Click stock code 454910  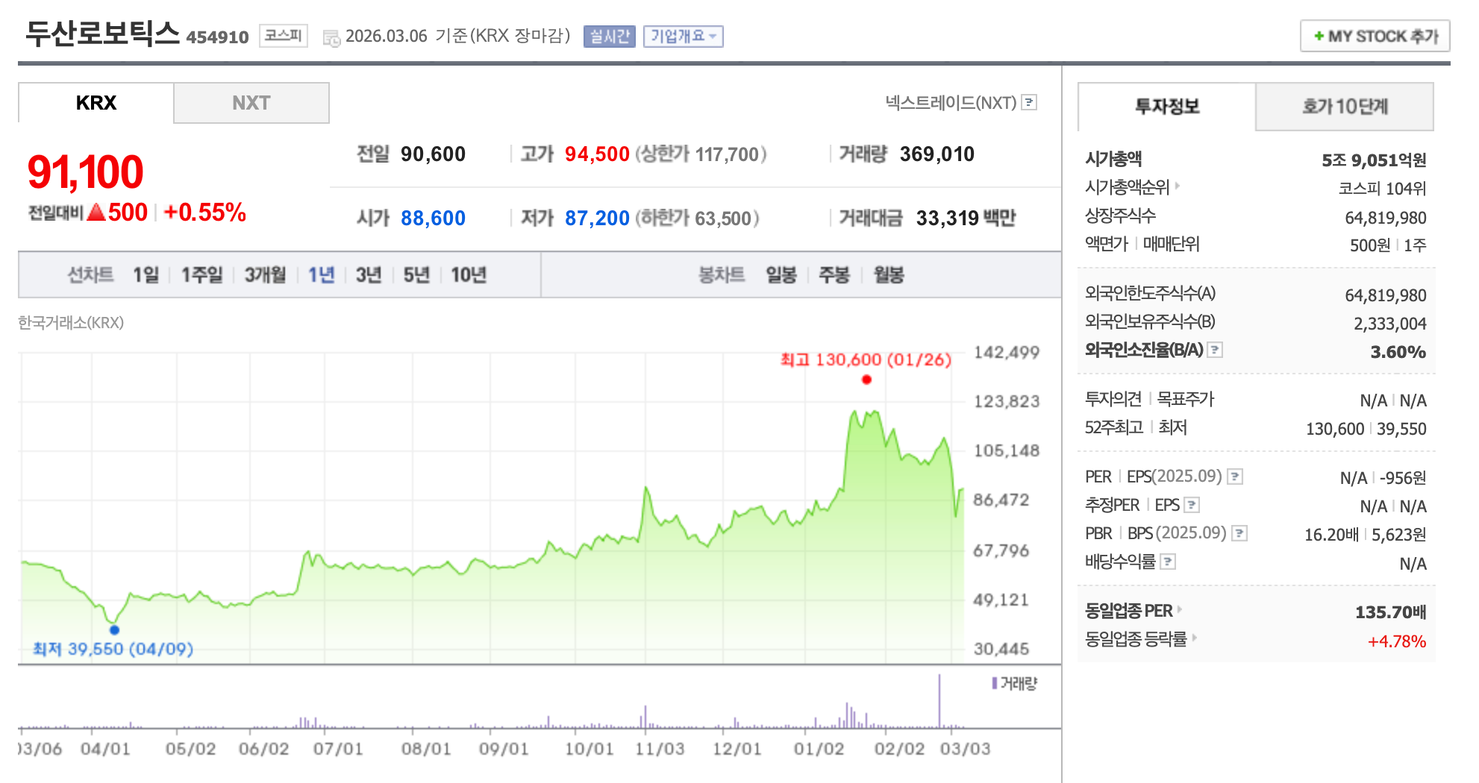pyautogui.click(x=217, y=37)
